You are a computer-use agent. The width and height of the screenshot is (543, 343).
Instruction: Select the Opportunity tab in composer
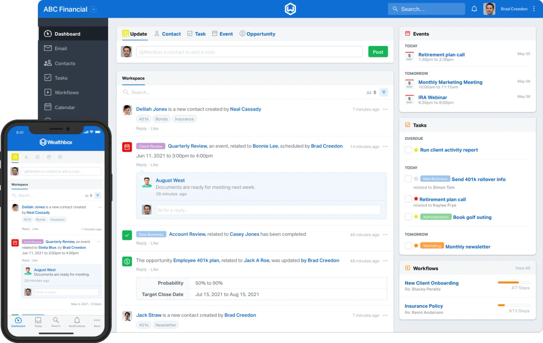(257, 34)
